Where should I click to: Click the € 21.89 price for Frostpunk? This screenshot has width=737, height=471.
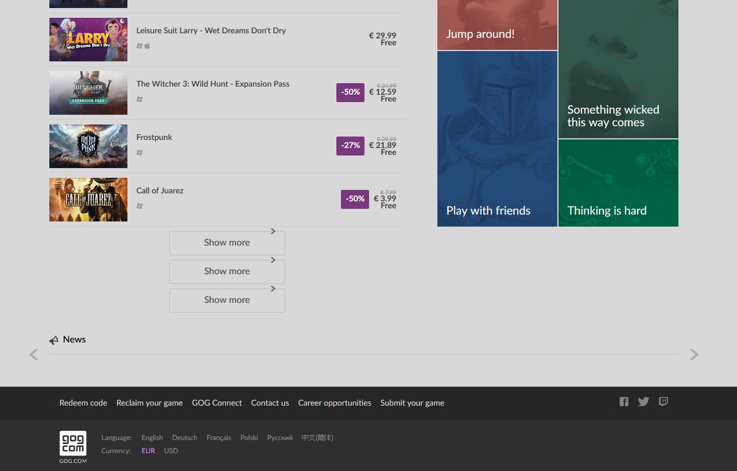[382, 145]
